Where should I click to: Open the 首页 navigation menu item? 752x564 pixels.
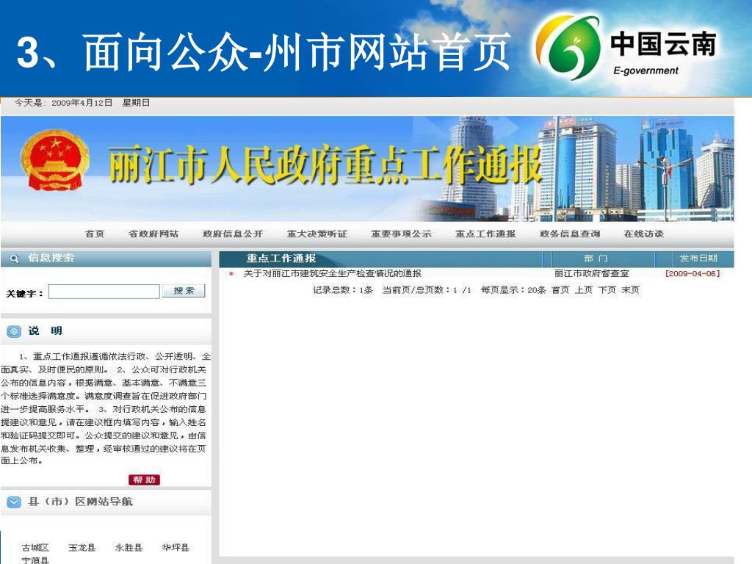(x=95, y=234)
